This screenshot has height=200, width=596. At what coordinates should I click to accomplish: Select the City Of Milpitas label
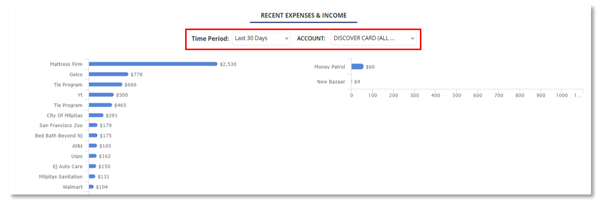(65, 115)
